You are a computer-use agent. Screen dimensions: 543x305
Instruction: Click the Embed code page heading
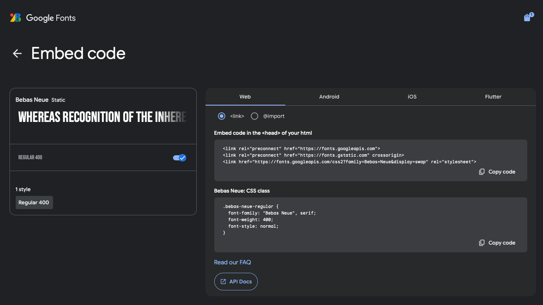(x=78, y=53)
